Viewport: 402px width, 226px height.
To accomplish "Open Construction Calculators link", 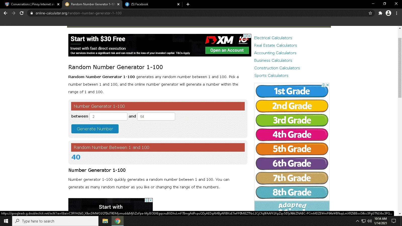I will [277, 68].
